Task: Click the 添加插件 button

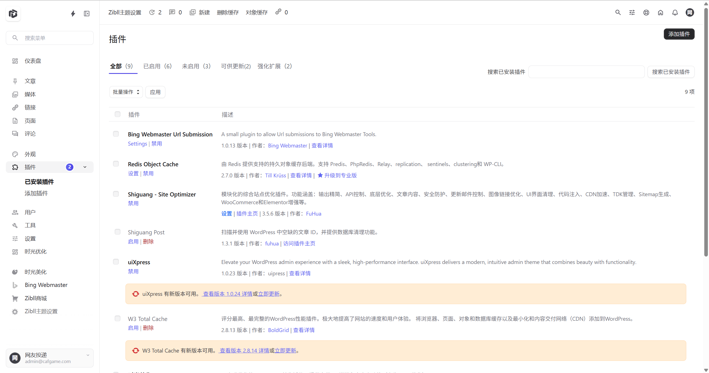Action: [679, 34]
